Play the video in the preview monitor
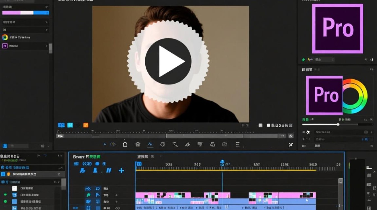The width and height of the screenshot is (377, 210). point(168,61)
